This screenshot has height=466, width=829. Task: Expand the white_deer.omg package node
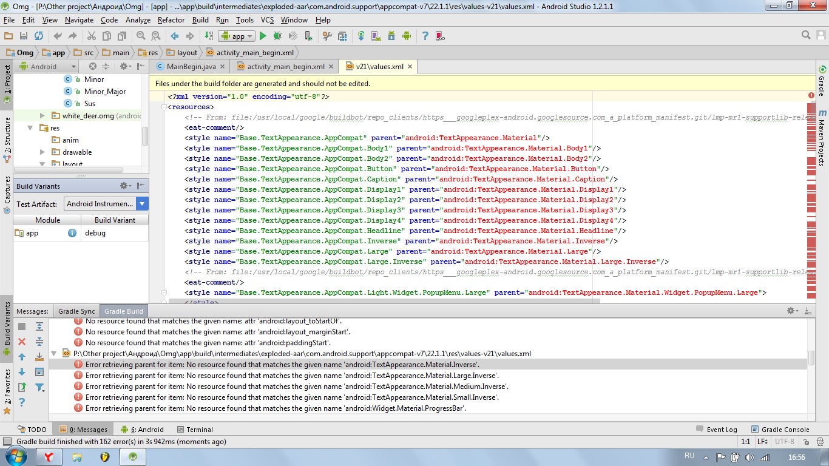click(42, 115)
